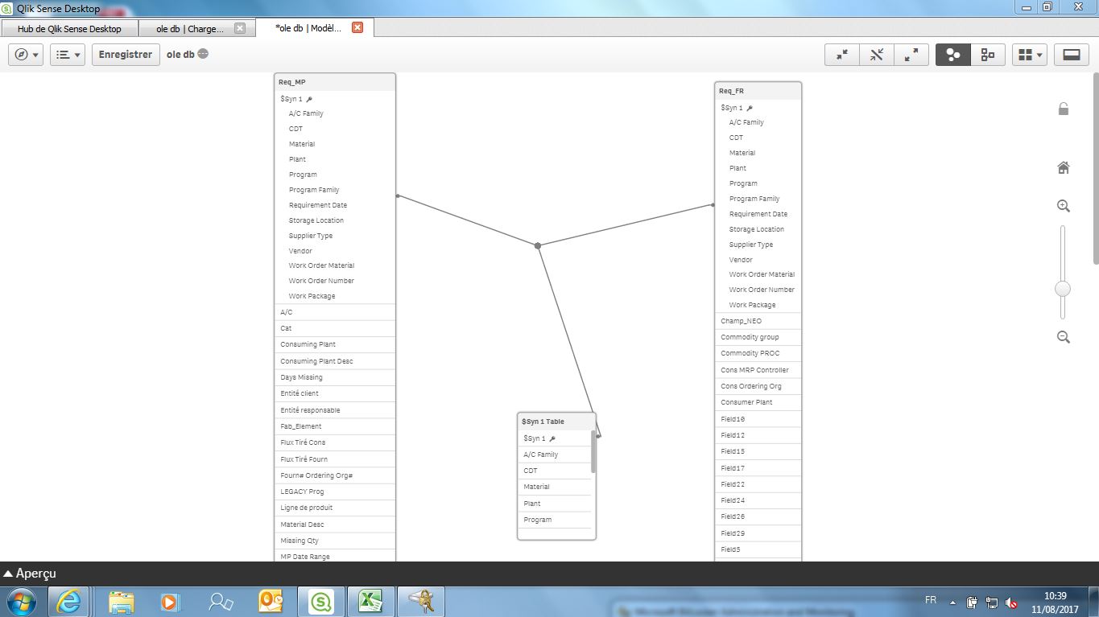The width and height of the screenshot is (1099, 617).
Task: Open Windows Explorer folder in taskbar
Action: tap(122, 602)
